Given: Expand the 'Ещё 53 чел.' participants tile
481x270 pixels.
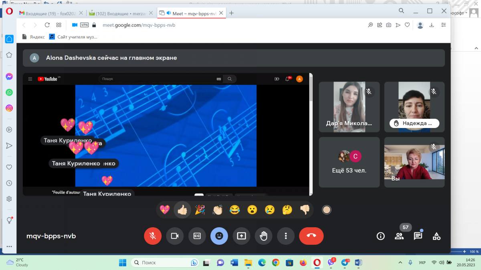Looking at the screenshot, I should (349, 162).
